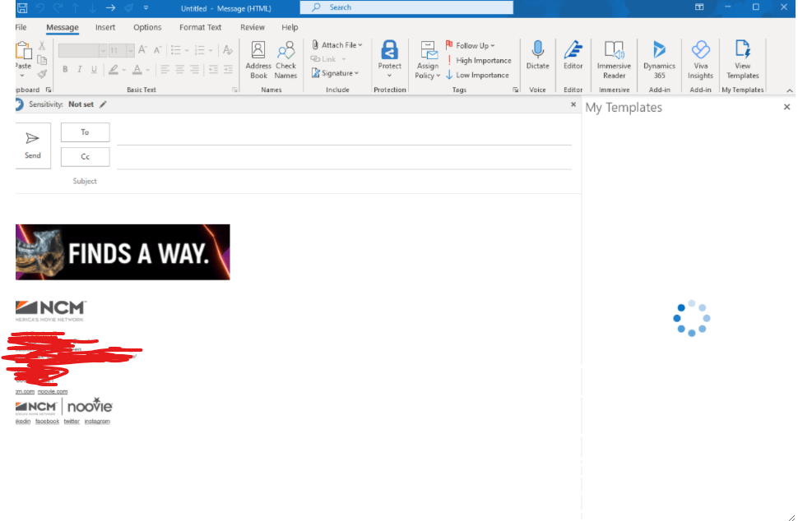Screen dimensions: 798x521
Task: Focus the title bar Search box
Action: pos(406,7)
